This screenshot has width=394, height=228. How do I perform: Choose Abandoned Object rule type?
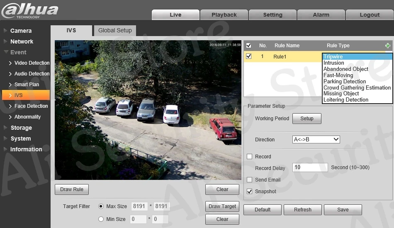tap(357, 69)
